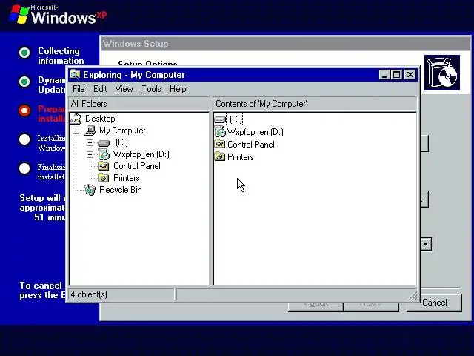Image resolution: width=474 pixels, height=356 pixels.
Task: Click Control Panel icon in folder tree
Action: coord(104,166)
